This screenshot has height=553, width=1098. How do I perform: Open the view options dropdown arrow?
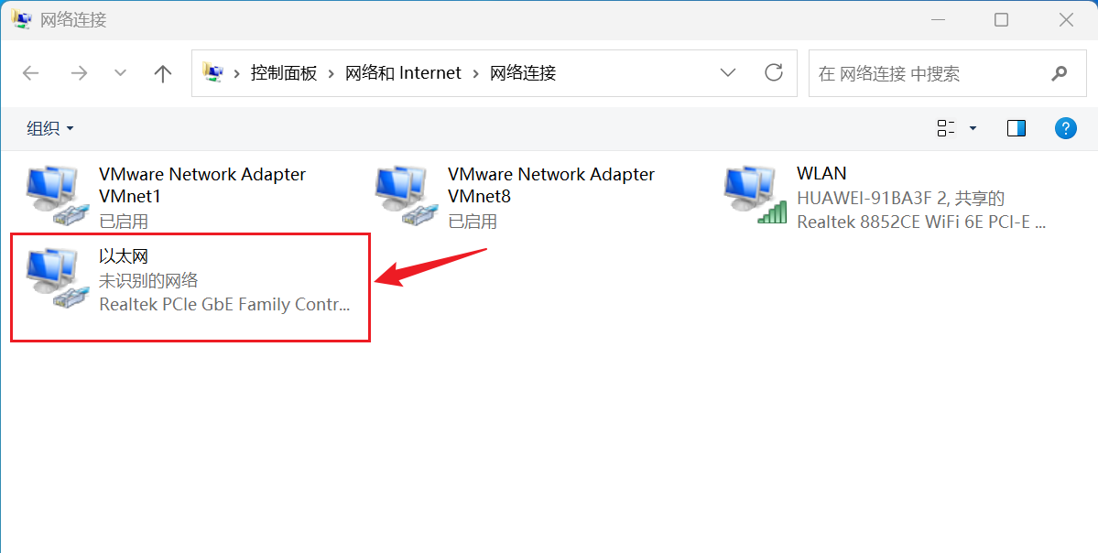click(973, 128)
